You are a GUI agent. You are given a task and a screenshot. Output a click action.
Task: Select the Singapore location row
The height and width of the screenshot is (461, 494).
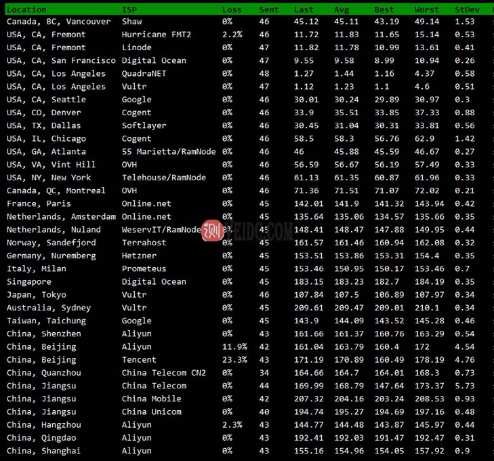click(28, 282)
